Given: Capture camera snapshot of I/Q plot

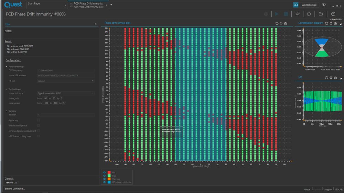Looking at the screenshot, I should click(x=335, y=78).
